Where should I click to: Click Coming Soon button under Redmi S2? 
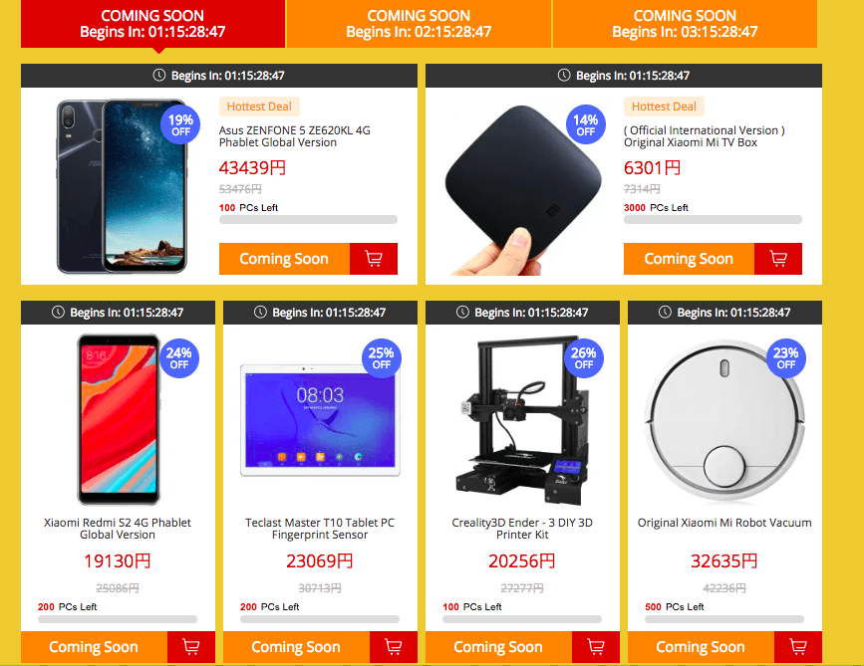(95, 647)
